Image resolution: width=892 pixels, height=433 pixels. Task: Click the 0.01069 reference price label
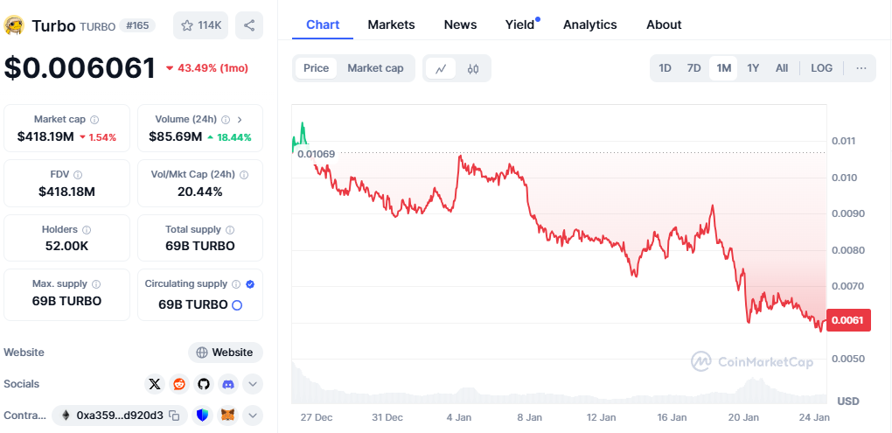317,154
